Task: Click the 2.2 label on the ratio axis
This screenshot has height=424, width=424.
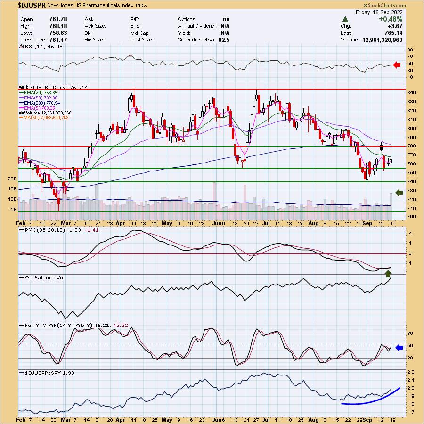Action: 411,372
